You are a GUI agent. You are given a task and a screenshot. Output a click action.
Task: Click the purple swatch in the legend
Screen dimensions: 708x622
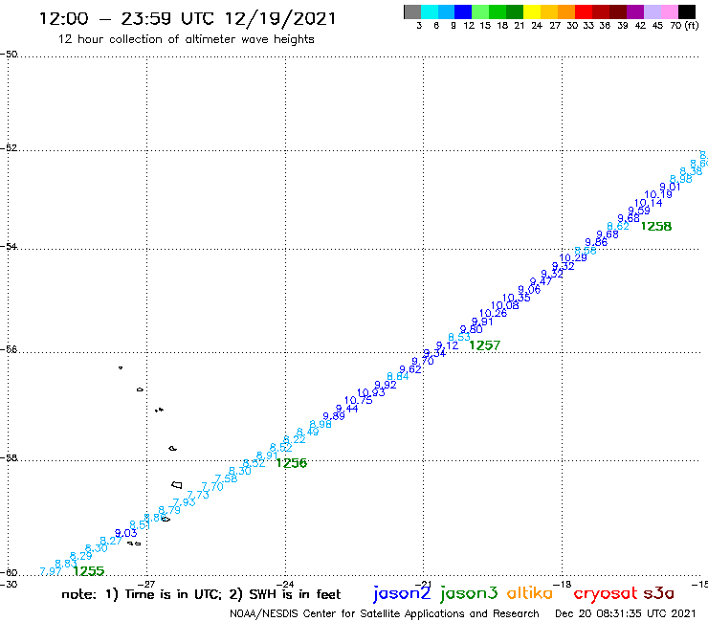tap(635, 11)
